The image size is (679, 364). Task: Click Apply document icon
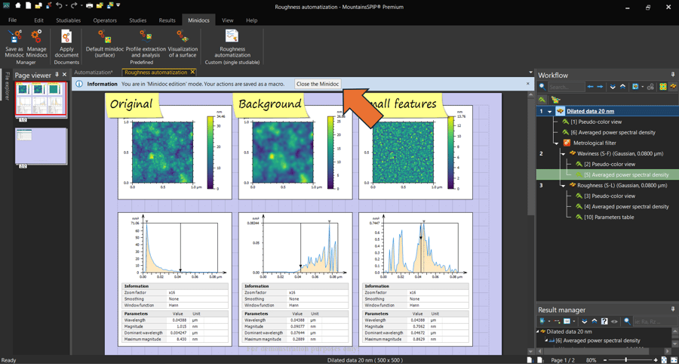coord(66,37)
